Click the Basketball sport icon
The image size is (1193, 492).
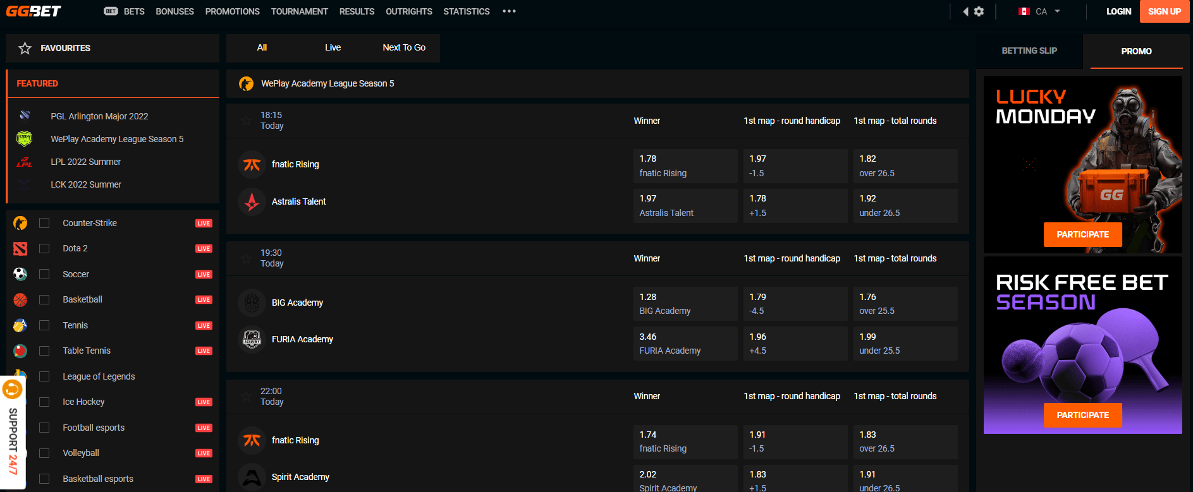point(20,300)
